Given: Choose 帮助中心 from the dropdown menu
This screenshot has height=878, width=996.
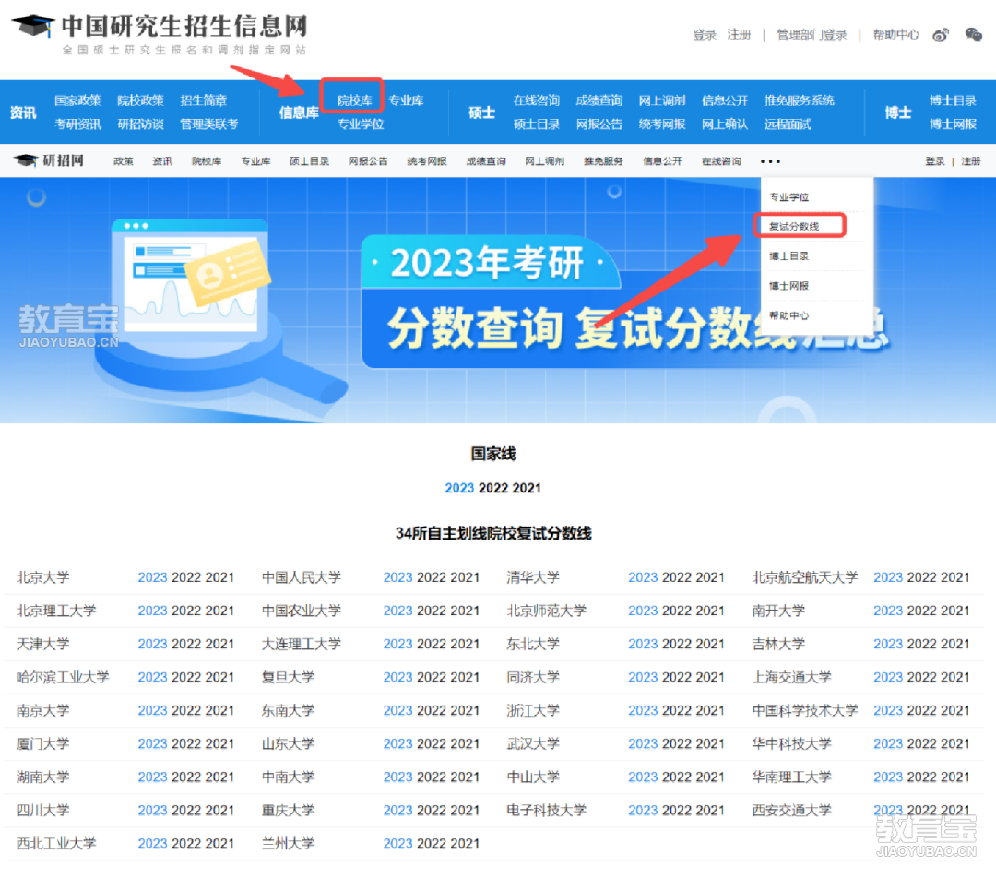Looking at the screenshot, I should (x=788, y=315).
